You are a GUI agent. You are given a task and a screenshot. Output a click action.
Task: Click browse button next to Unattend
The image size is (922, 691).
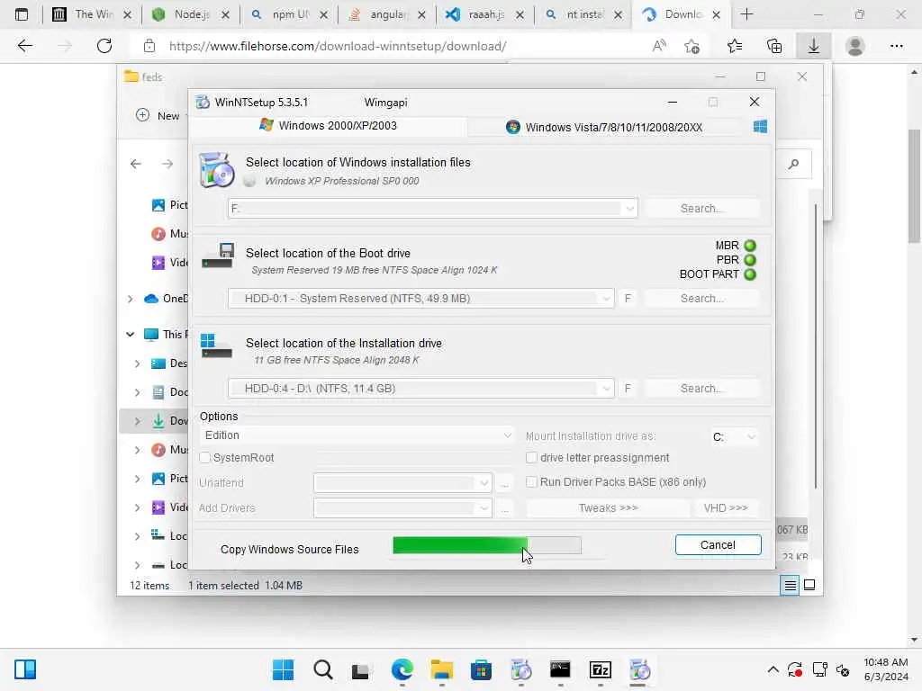[x=504, y=483]
